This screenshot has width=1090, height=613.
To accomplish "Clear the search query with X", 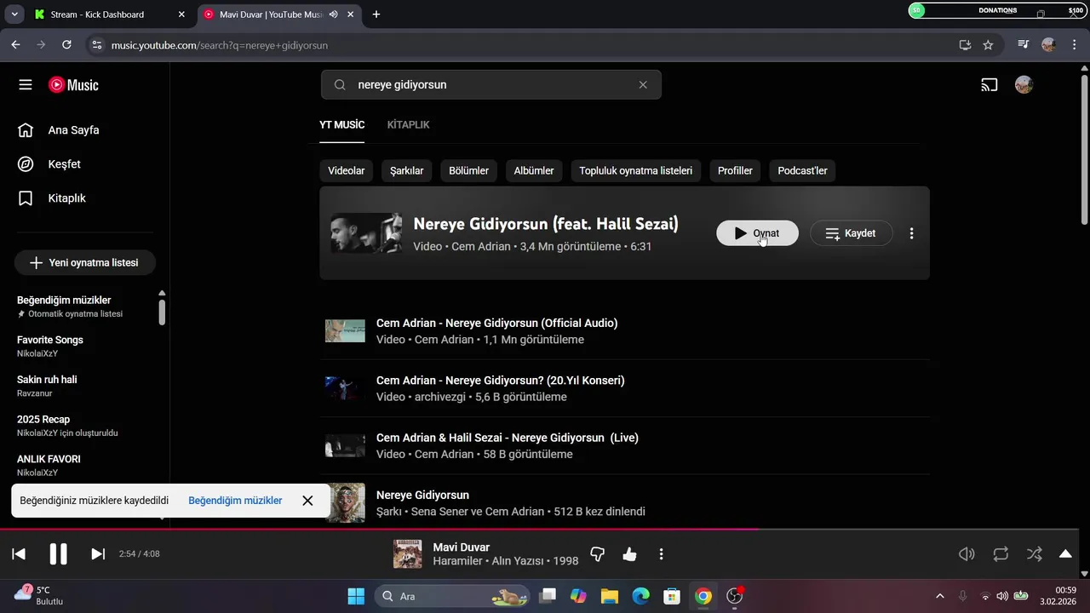I will (x=643, y=85).
